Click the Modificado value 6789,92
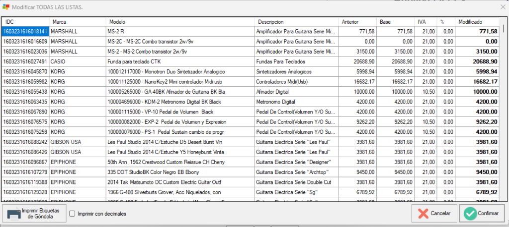Image resolution: width=509 pixels, height=227 pixels. 478,192
